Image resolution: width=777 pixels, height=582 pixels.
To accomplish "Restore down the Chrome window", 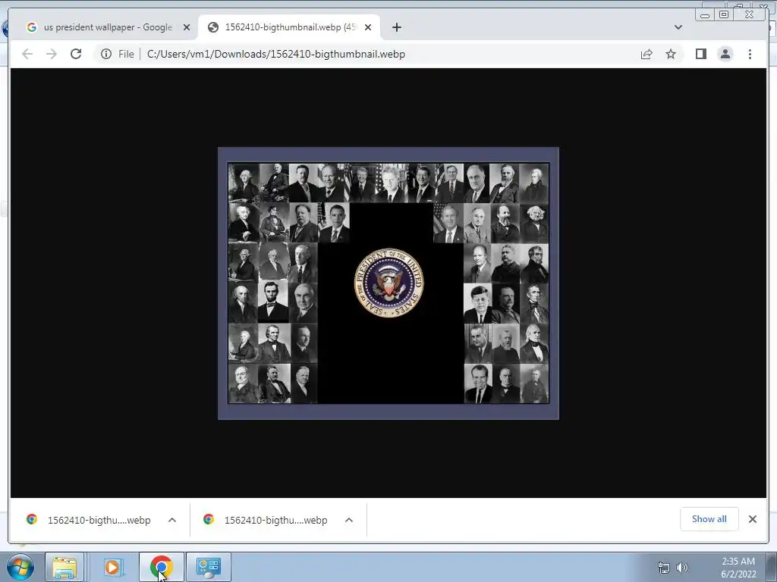I will point(724,15).
